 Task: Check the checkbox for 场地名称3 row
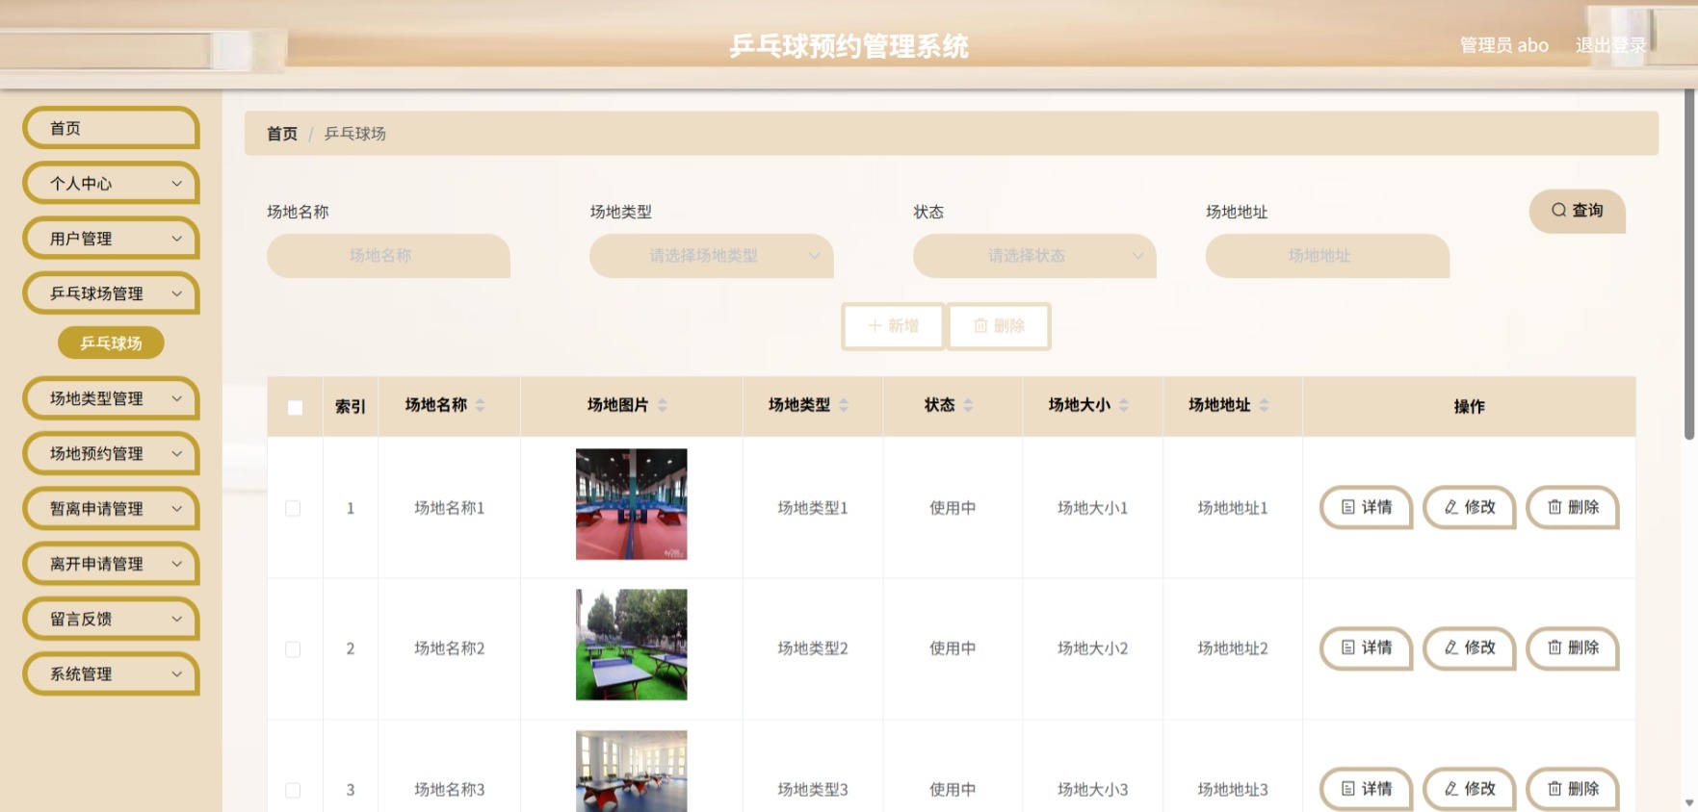pos(293,790)
